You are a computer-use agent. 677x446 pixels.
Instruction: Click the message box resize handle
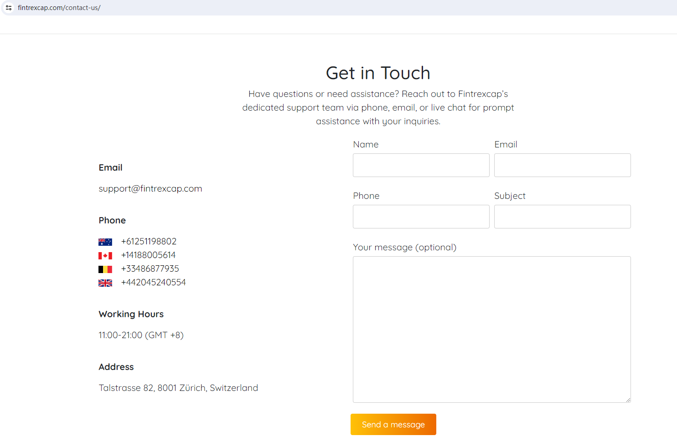(x=628, y=400)
